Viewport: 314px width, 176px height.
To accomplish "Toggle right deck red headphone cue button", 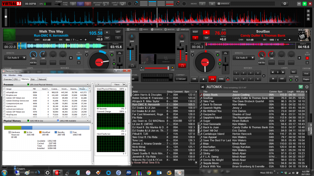I will point(182,65).
